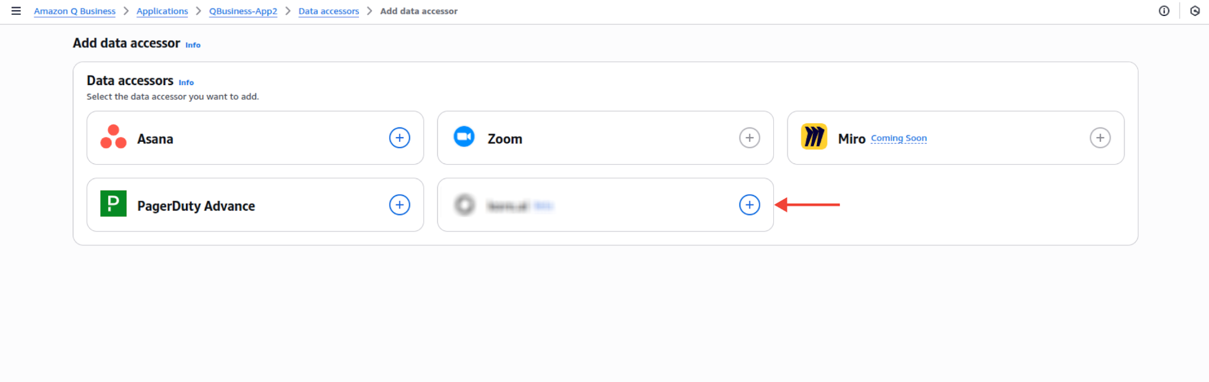Image resolution: width=1209 pixels, height=382 pixels.
Task: Open the info panel icon in header
Action: 1164,11
